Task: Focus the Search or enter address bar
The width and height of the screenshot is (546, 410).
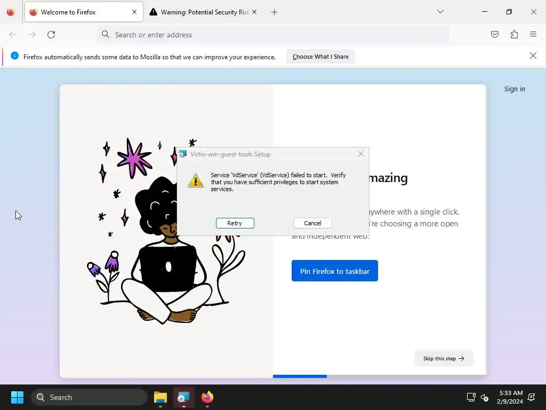Action: coord(274,35)
